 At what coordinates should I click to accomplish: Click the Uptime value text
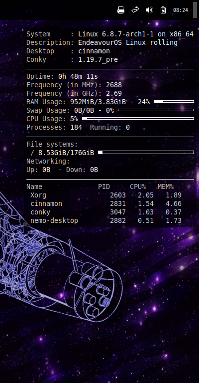point(78,76)
